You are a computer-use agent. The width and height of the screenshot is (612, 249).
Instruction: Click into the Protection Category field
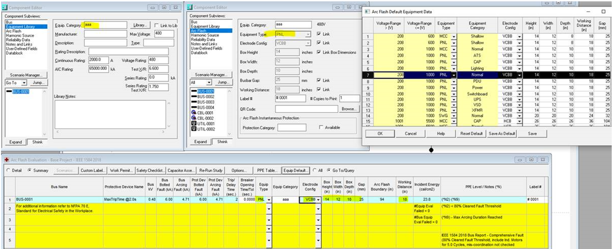[x=292, y=128]
